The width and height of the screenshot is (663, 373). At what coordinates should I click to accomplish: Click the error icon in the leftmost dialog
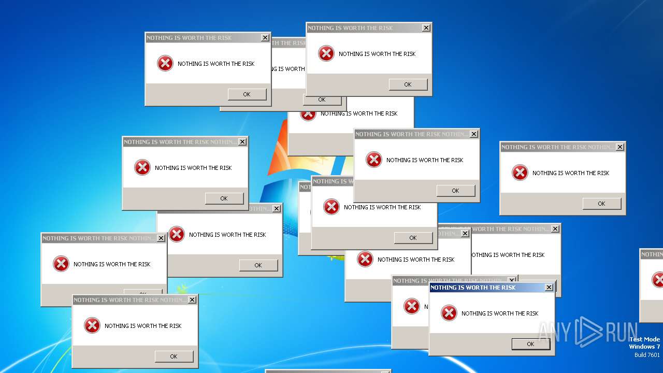[61, 264]
